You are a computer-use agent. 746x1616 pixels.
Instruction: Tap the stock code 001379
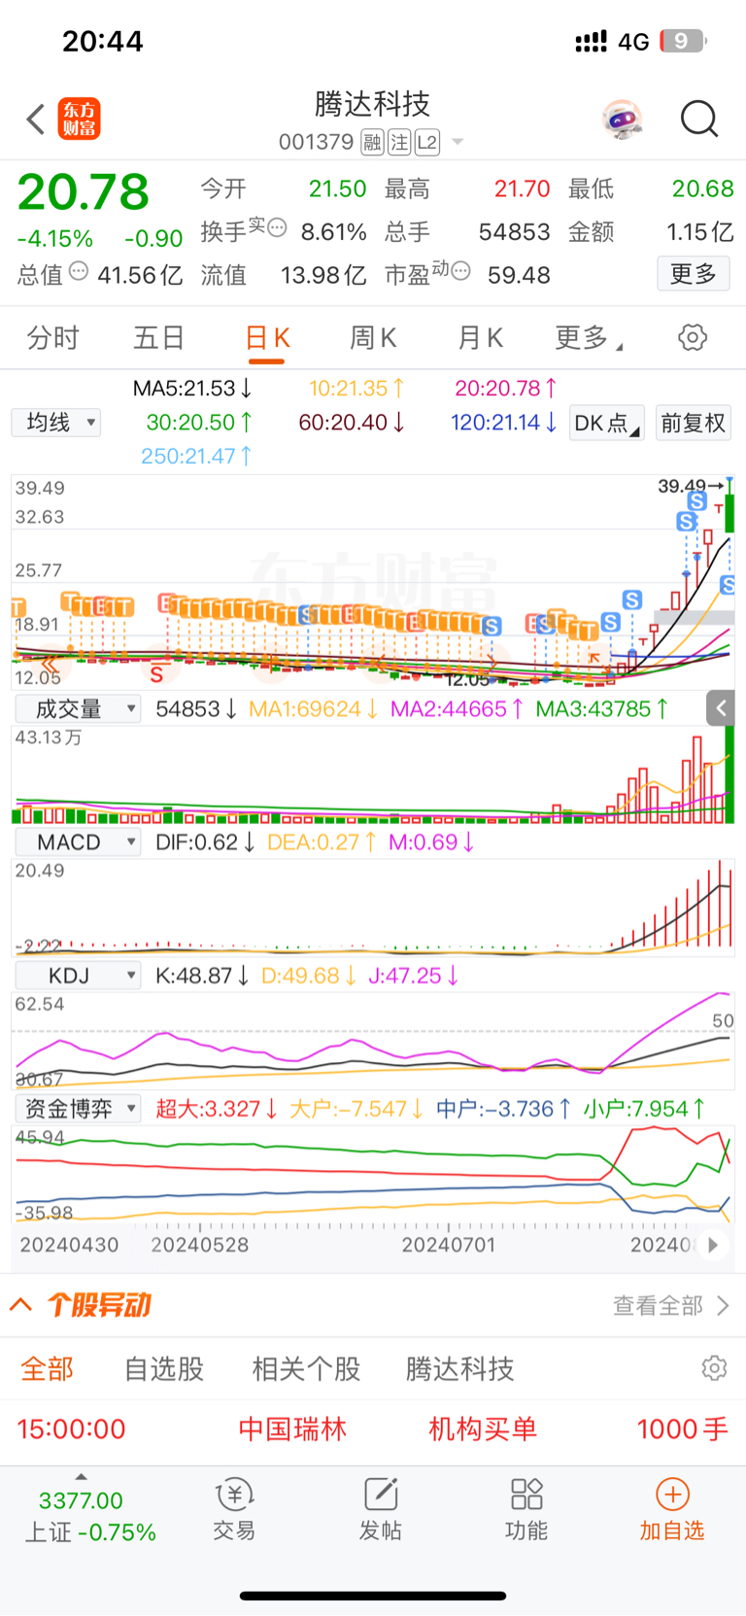point(316,143)
